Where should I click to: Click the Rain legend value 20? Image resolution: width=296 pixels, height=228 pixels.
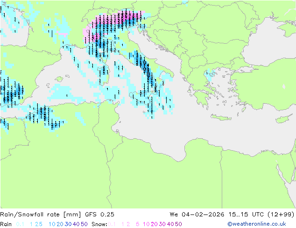click(60, 224)
